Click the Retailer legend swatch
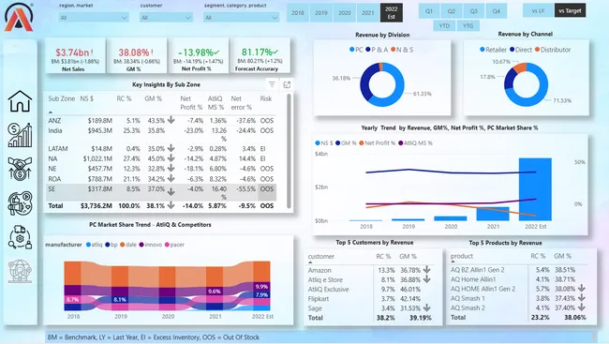The image size is (609, 344). pyautogui.click(x=483, y=50)
